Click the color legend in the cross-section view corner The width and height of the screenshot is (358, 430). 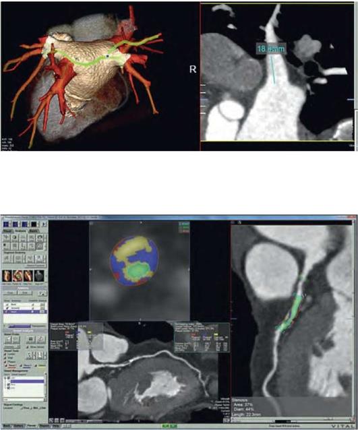click(184, 228)
